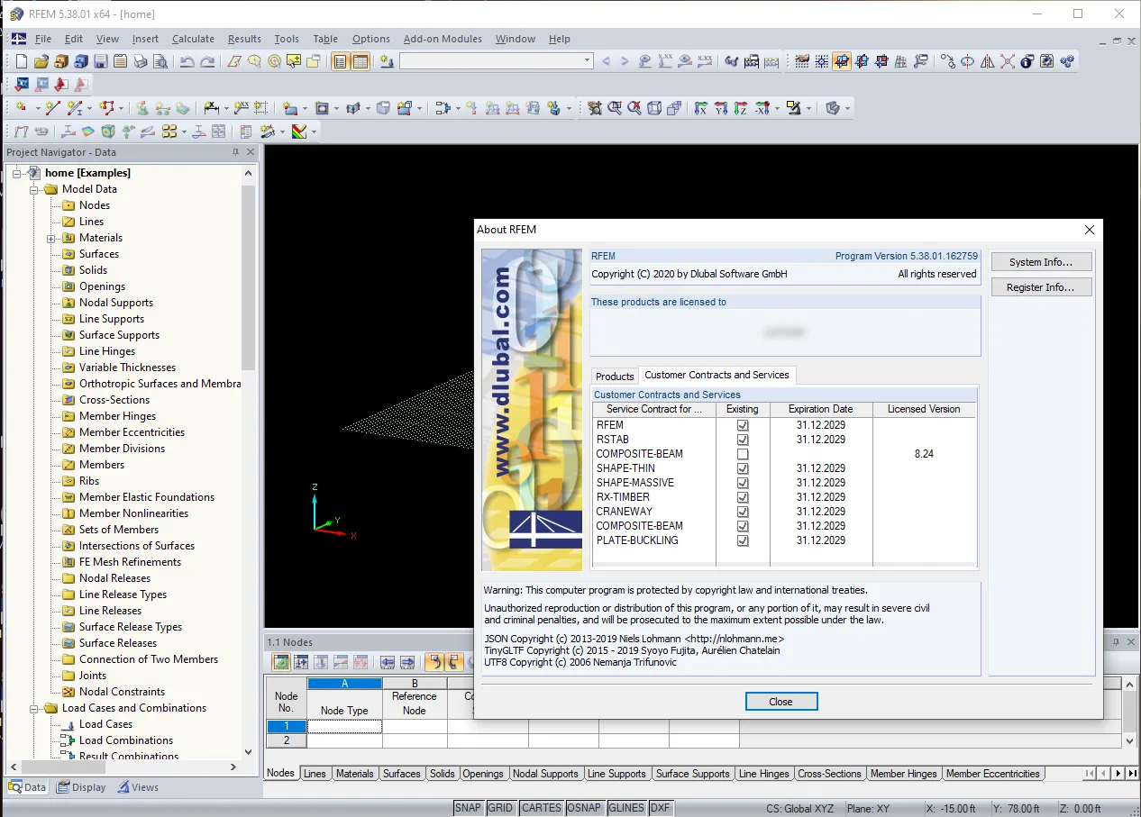This screenshot has width=1141, height=817.
Task: Toggle the Project Navigator display icon
Action: tap(341, 61)
